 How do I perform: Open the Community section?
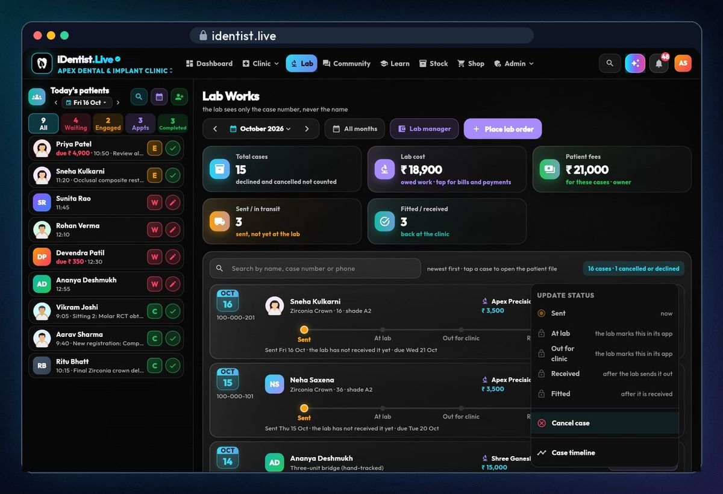click(346, 63)
